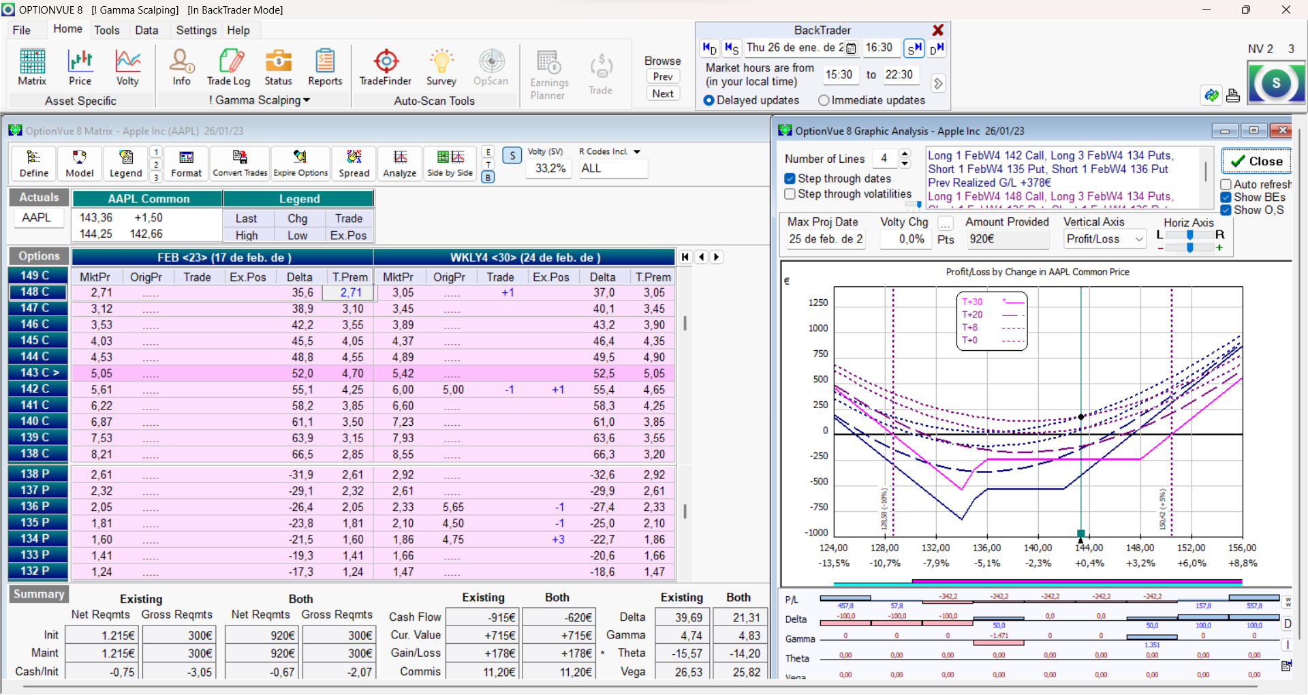Open the Settings menu

click(196, 30)
